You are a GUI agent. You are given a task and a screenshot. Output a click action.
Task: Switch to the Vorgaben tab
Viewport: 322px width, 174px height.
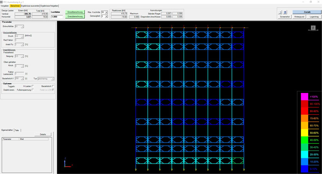click(x=5, y=6)
